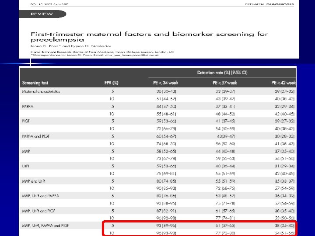This screenshot has width=315, height=236.
Task: Select the '60 [54–67]' cell
Action: (166, 136)
